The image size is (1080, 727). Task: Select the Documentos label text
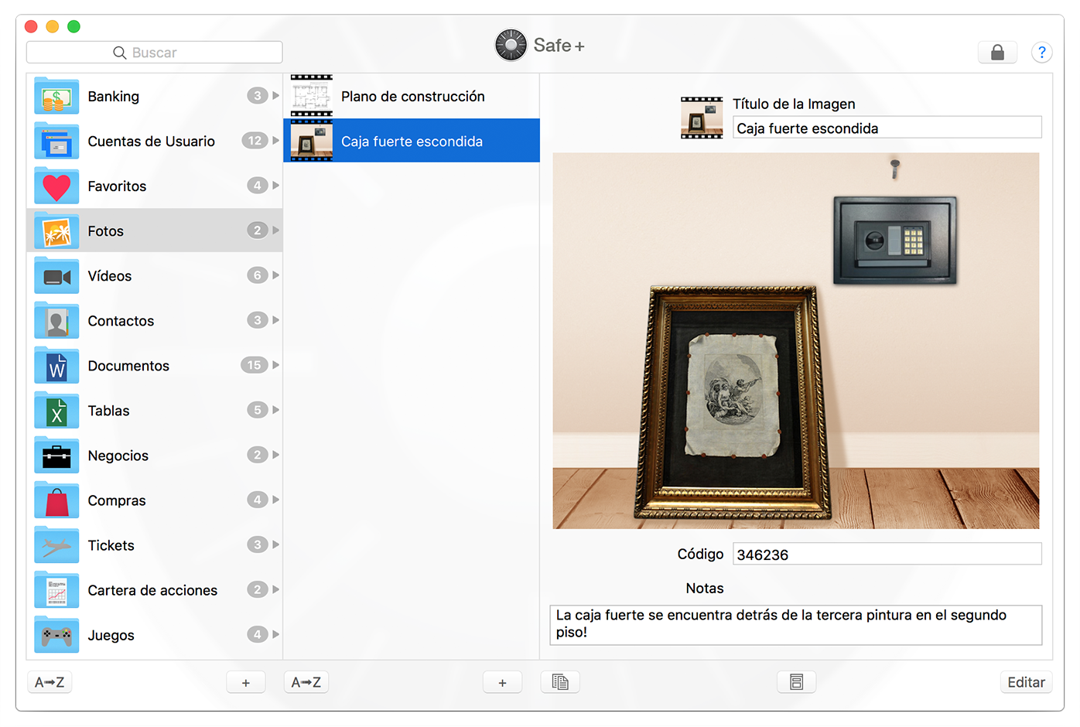(128, 365)
